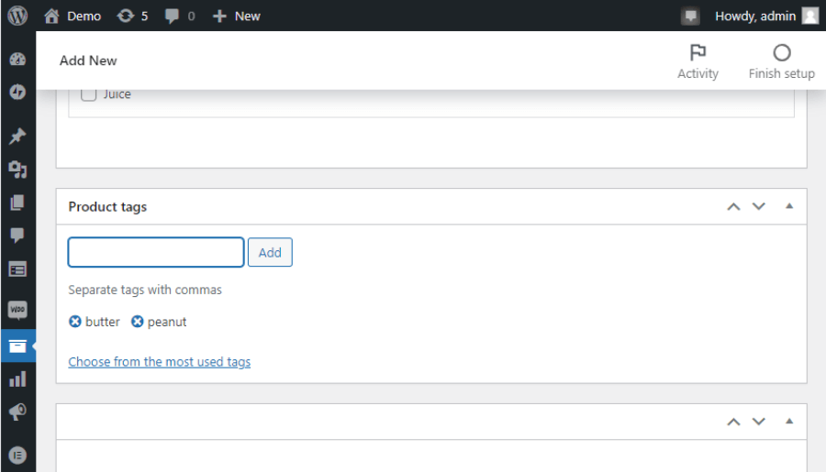Collapse the Product tags panel
Screen dimensions: 826x472
coord(789,206)
